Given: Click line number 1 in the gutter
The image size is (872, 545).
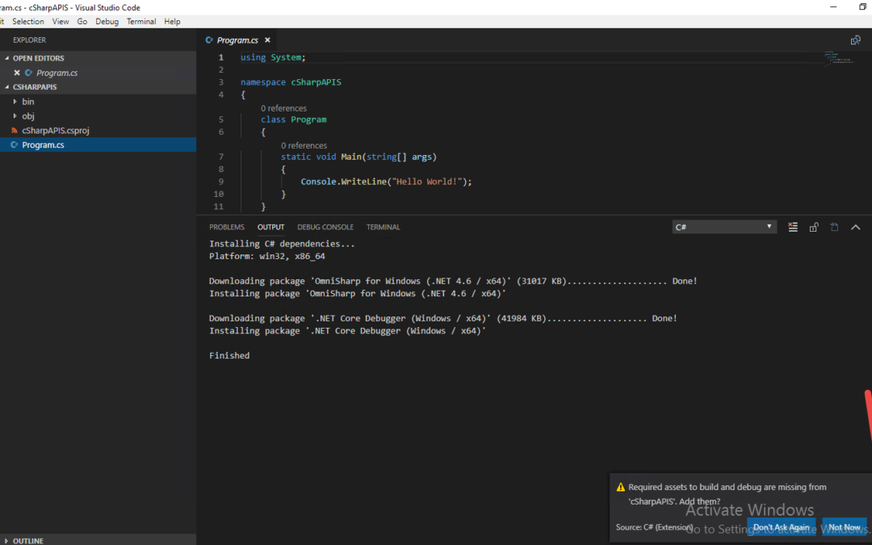Looking at the screenshot, I should (220, 57).
